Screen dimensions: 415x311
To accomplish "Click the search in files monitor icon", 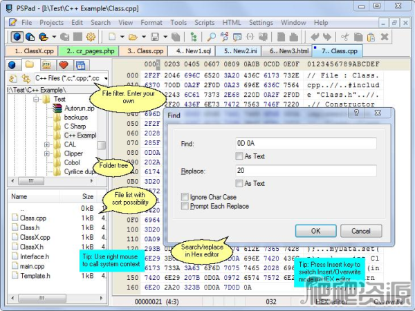I will [237, 37].
